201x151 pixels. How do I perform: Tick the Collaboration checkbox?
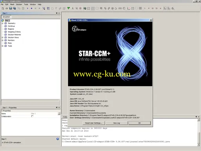[32, 116]
